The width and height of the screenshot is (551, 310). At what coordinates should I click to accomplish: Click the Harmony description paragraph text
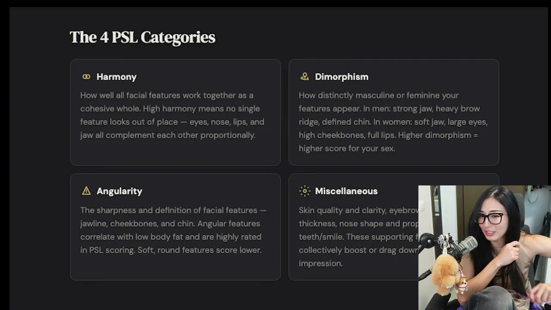pyautogui.click(x=172, y=115)
